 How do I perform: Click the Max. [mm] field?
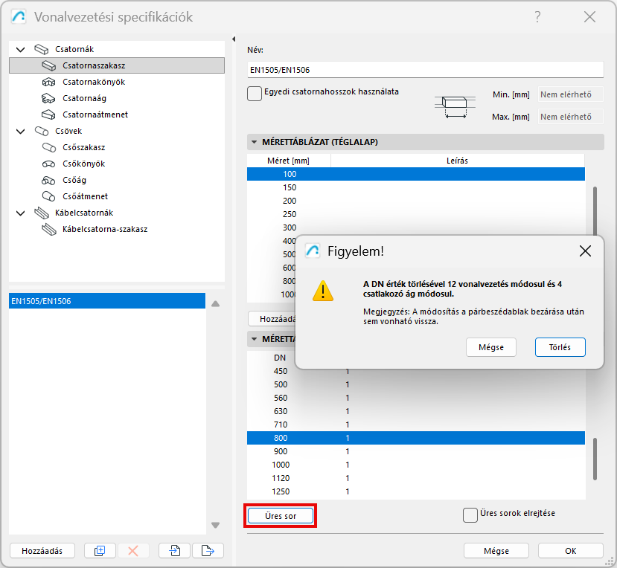coord(570,117)
